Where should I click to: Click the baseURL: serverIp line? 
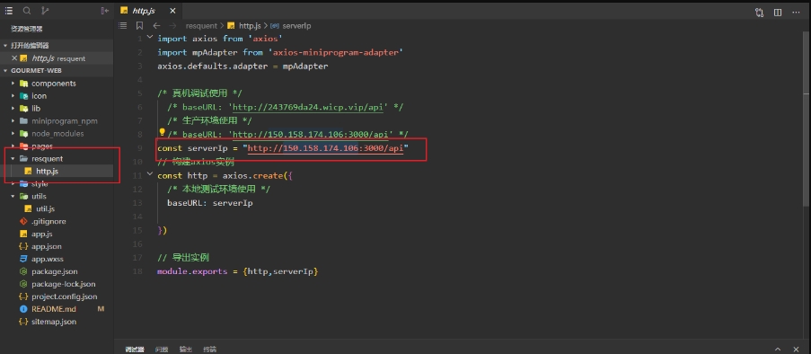(209, 203)
